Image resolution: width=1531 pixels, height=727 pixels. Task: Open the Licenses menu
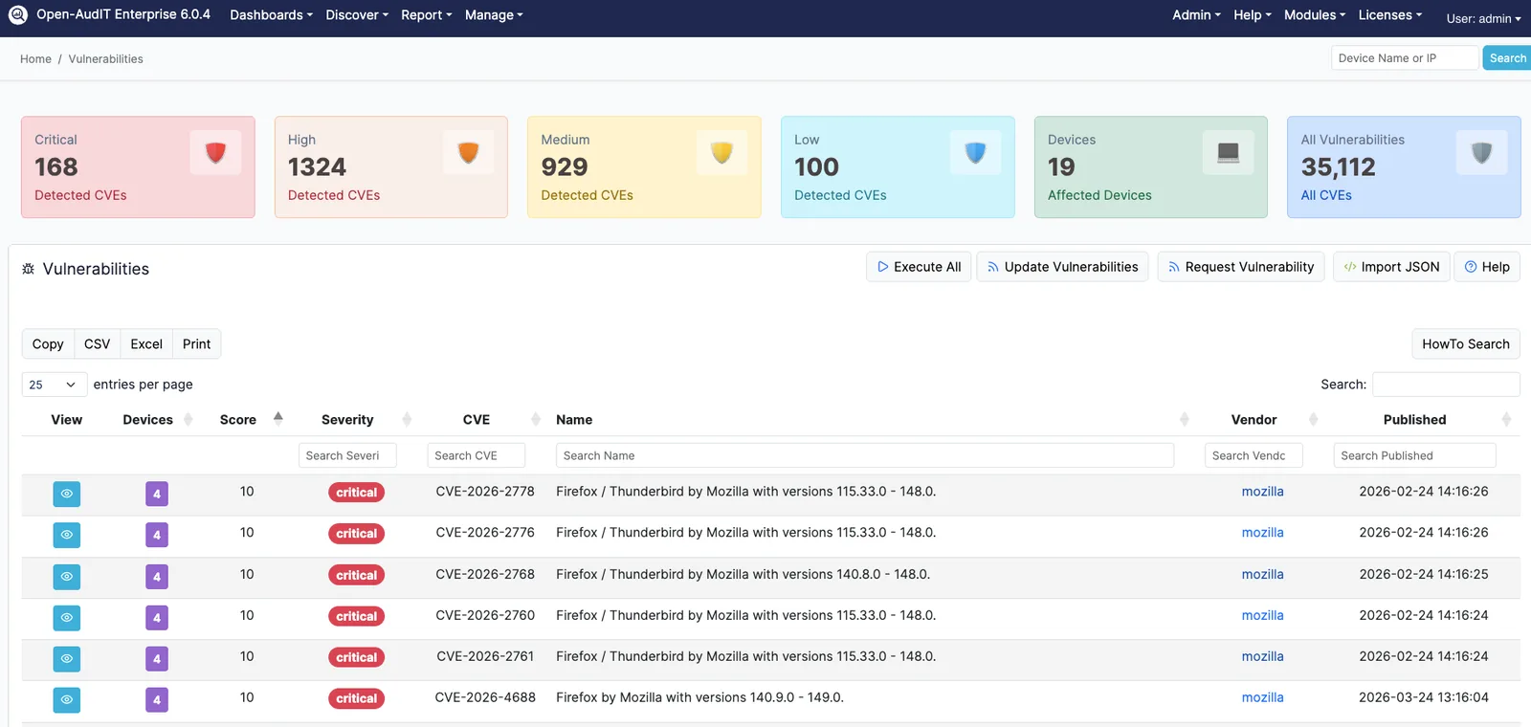(x=1389, y=15)
